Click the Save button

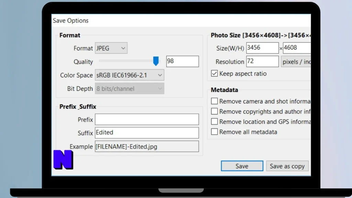click(242, 166)
